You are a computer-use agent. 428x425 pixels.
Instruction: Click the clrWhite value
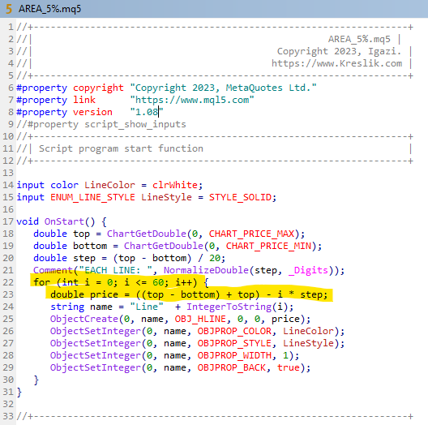click(x=175, y=185)
